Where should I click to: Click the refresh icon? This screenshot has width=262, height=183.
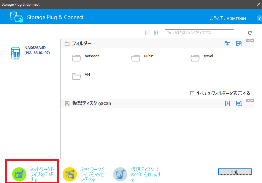(250, 33)
